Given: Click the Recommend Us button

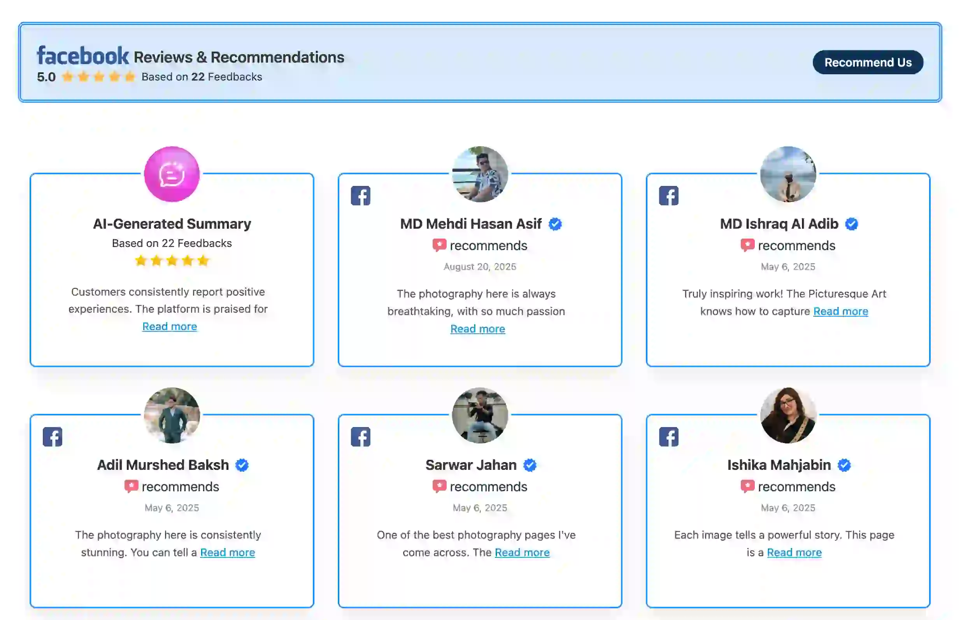Looking at the screenshot, I should coord(868,62).
